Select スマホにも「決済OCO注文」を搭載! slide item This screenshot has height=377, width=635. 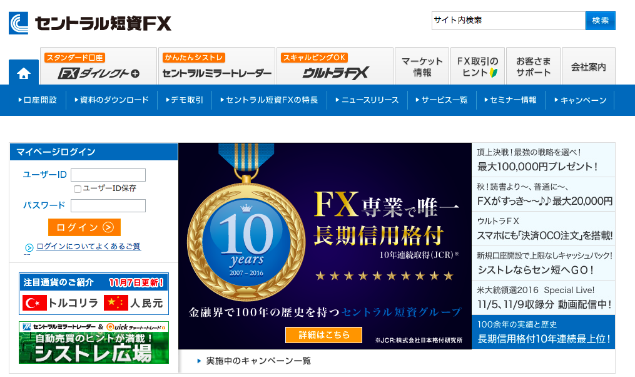544,229
